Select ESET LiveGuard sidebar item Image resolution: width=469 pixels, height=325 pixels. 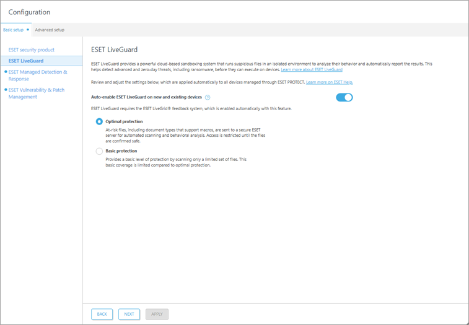(42, 61)
